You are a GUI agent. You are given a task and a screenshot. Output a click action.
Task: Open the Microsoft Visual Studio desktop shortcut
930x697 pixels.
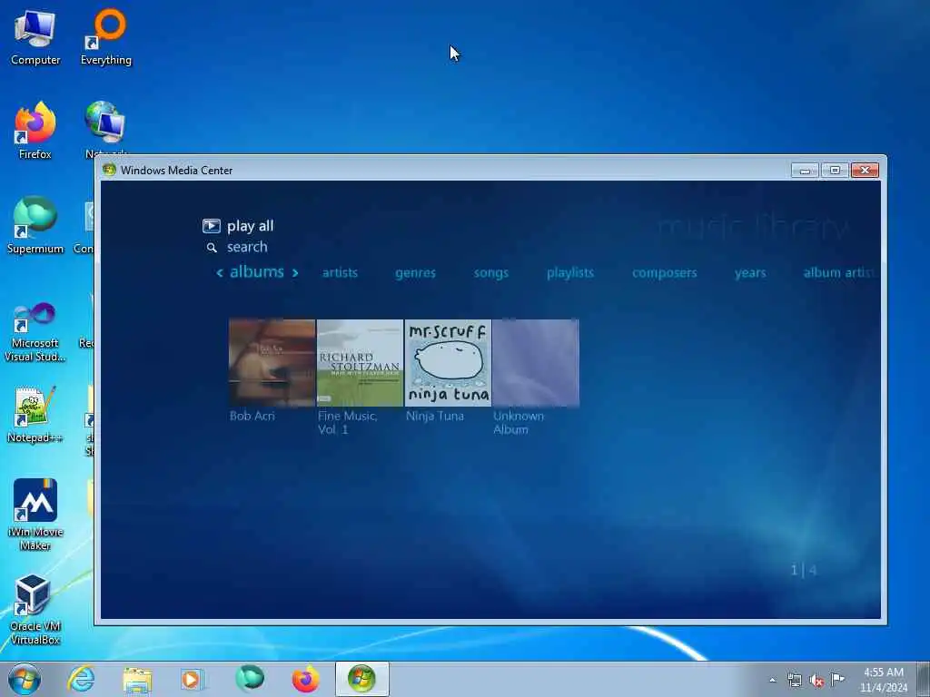point(35,332)
